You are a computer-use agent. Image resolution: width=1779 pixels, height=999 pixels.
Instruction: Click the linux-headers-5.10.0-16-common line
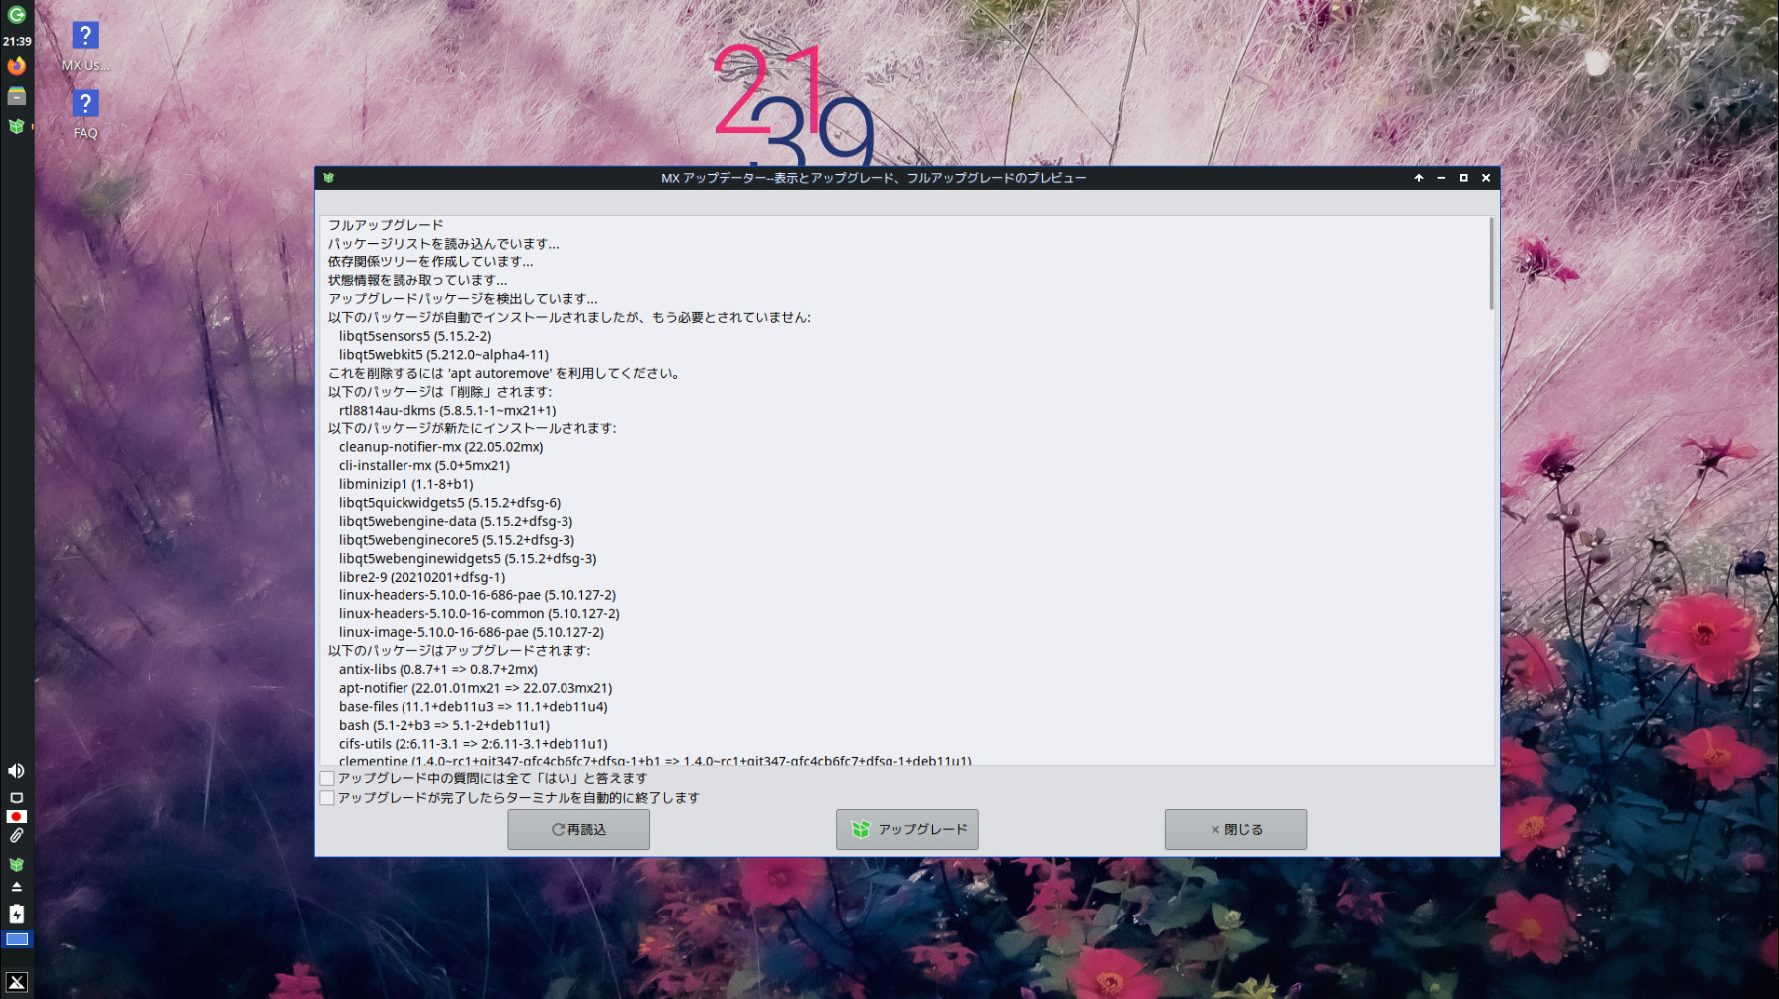point(479,614)
